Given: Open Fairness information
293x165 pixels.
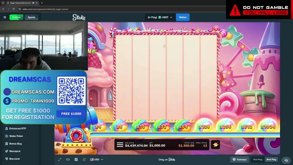Looking at the screenshot, I should point(239,159).
